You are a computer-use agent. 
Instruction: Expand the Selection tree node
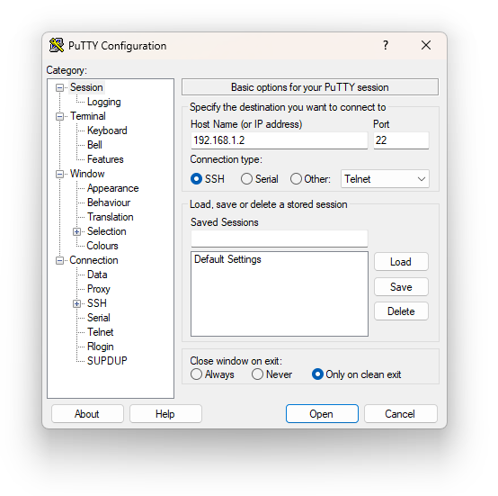click(76, 231)
